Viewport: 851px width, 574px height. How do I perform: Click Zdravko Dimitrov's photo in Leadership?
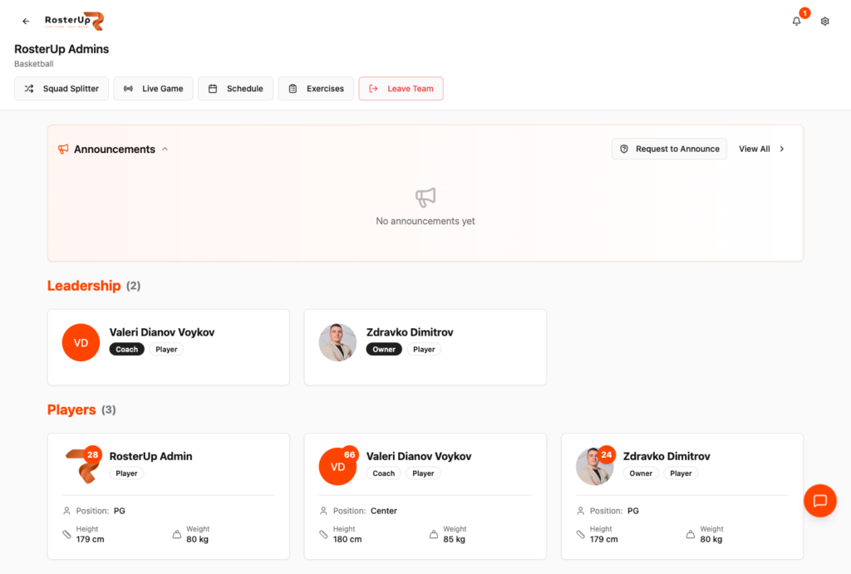(337, 342)
